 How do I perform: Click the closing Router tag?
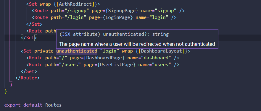pos(28,78)
